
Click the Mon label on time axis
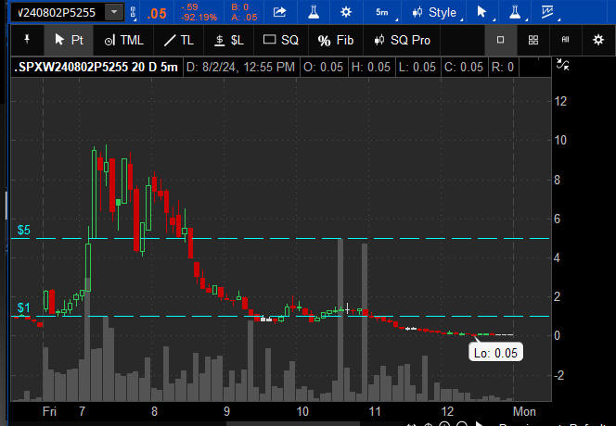[x=524, y=411]
